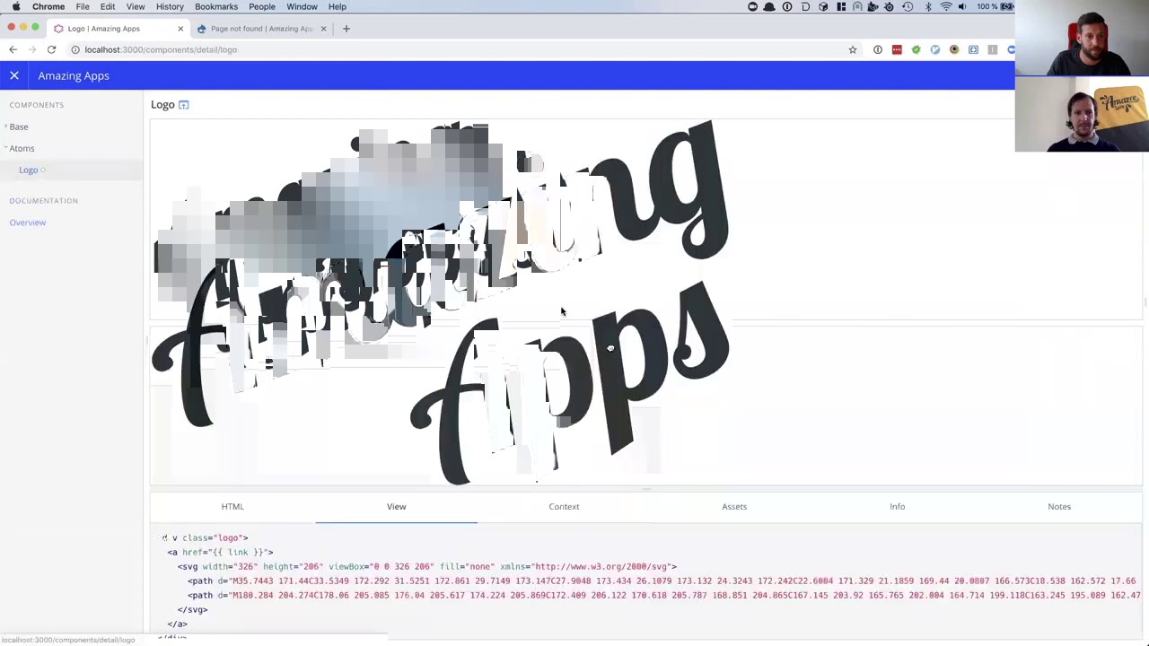Open the 1Password menu bar icon
This screenshot has width=1149, height=646.
click(x=787, y=6)
